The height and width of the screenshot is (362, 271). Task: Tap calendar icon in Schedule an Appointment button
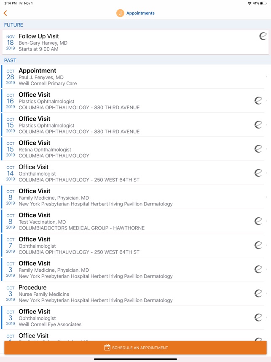click(x=107, y=348)
